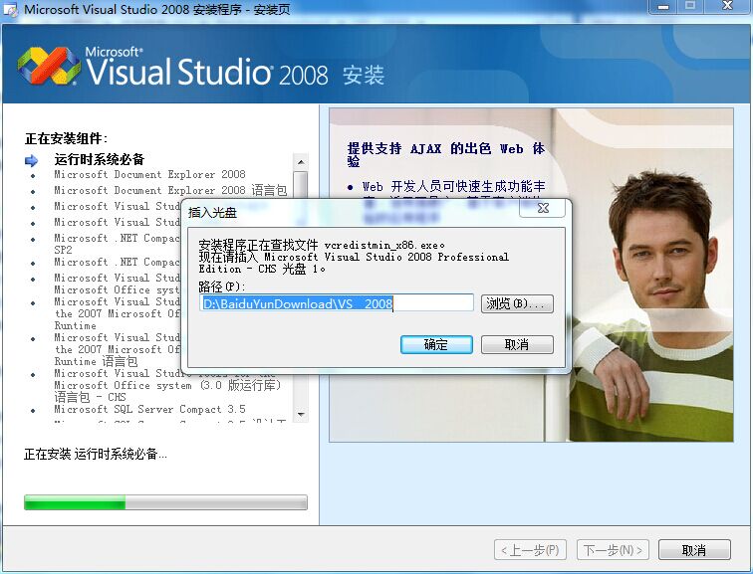Image resolution: width=753 pixels, height=574 pixels.
Task: Click the disabled 上一步(P) button
Action: [530, 549]
